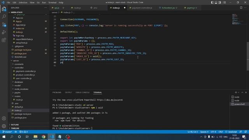Go to line from Ln 40 status
Image resolution: width=249 pixels, height=140 pixels.
(x=193, y=132)
